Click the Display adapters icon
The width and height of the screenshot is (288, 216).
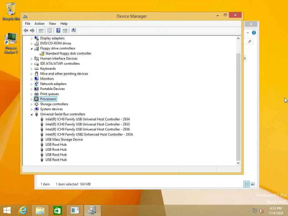tap(37, 38)
